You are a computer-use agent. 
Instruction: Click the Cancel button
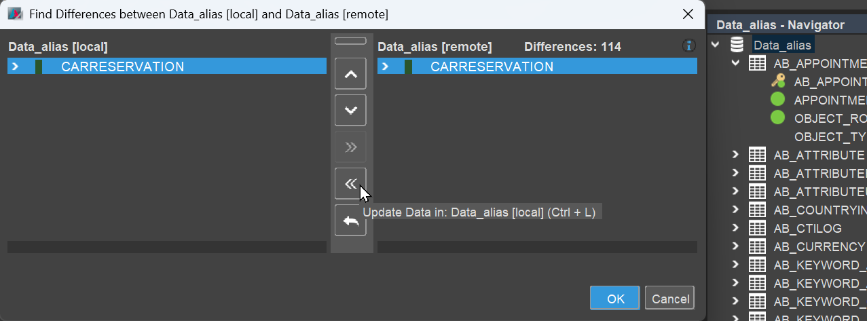pos(670,299)
